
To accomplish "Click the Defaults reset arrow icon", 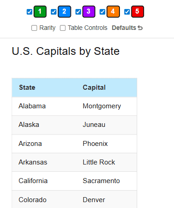I will (140, 28).
